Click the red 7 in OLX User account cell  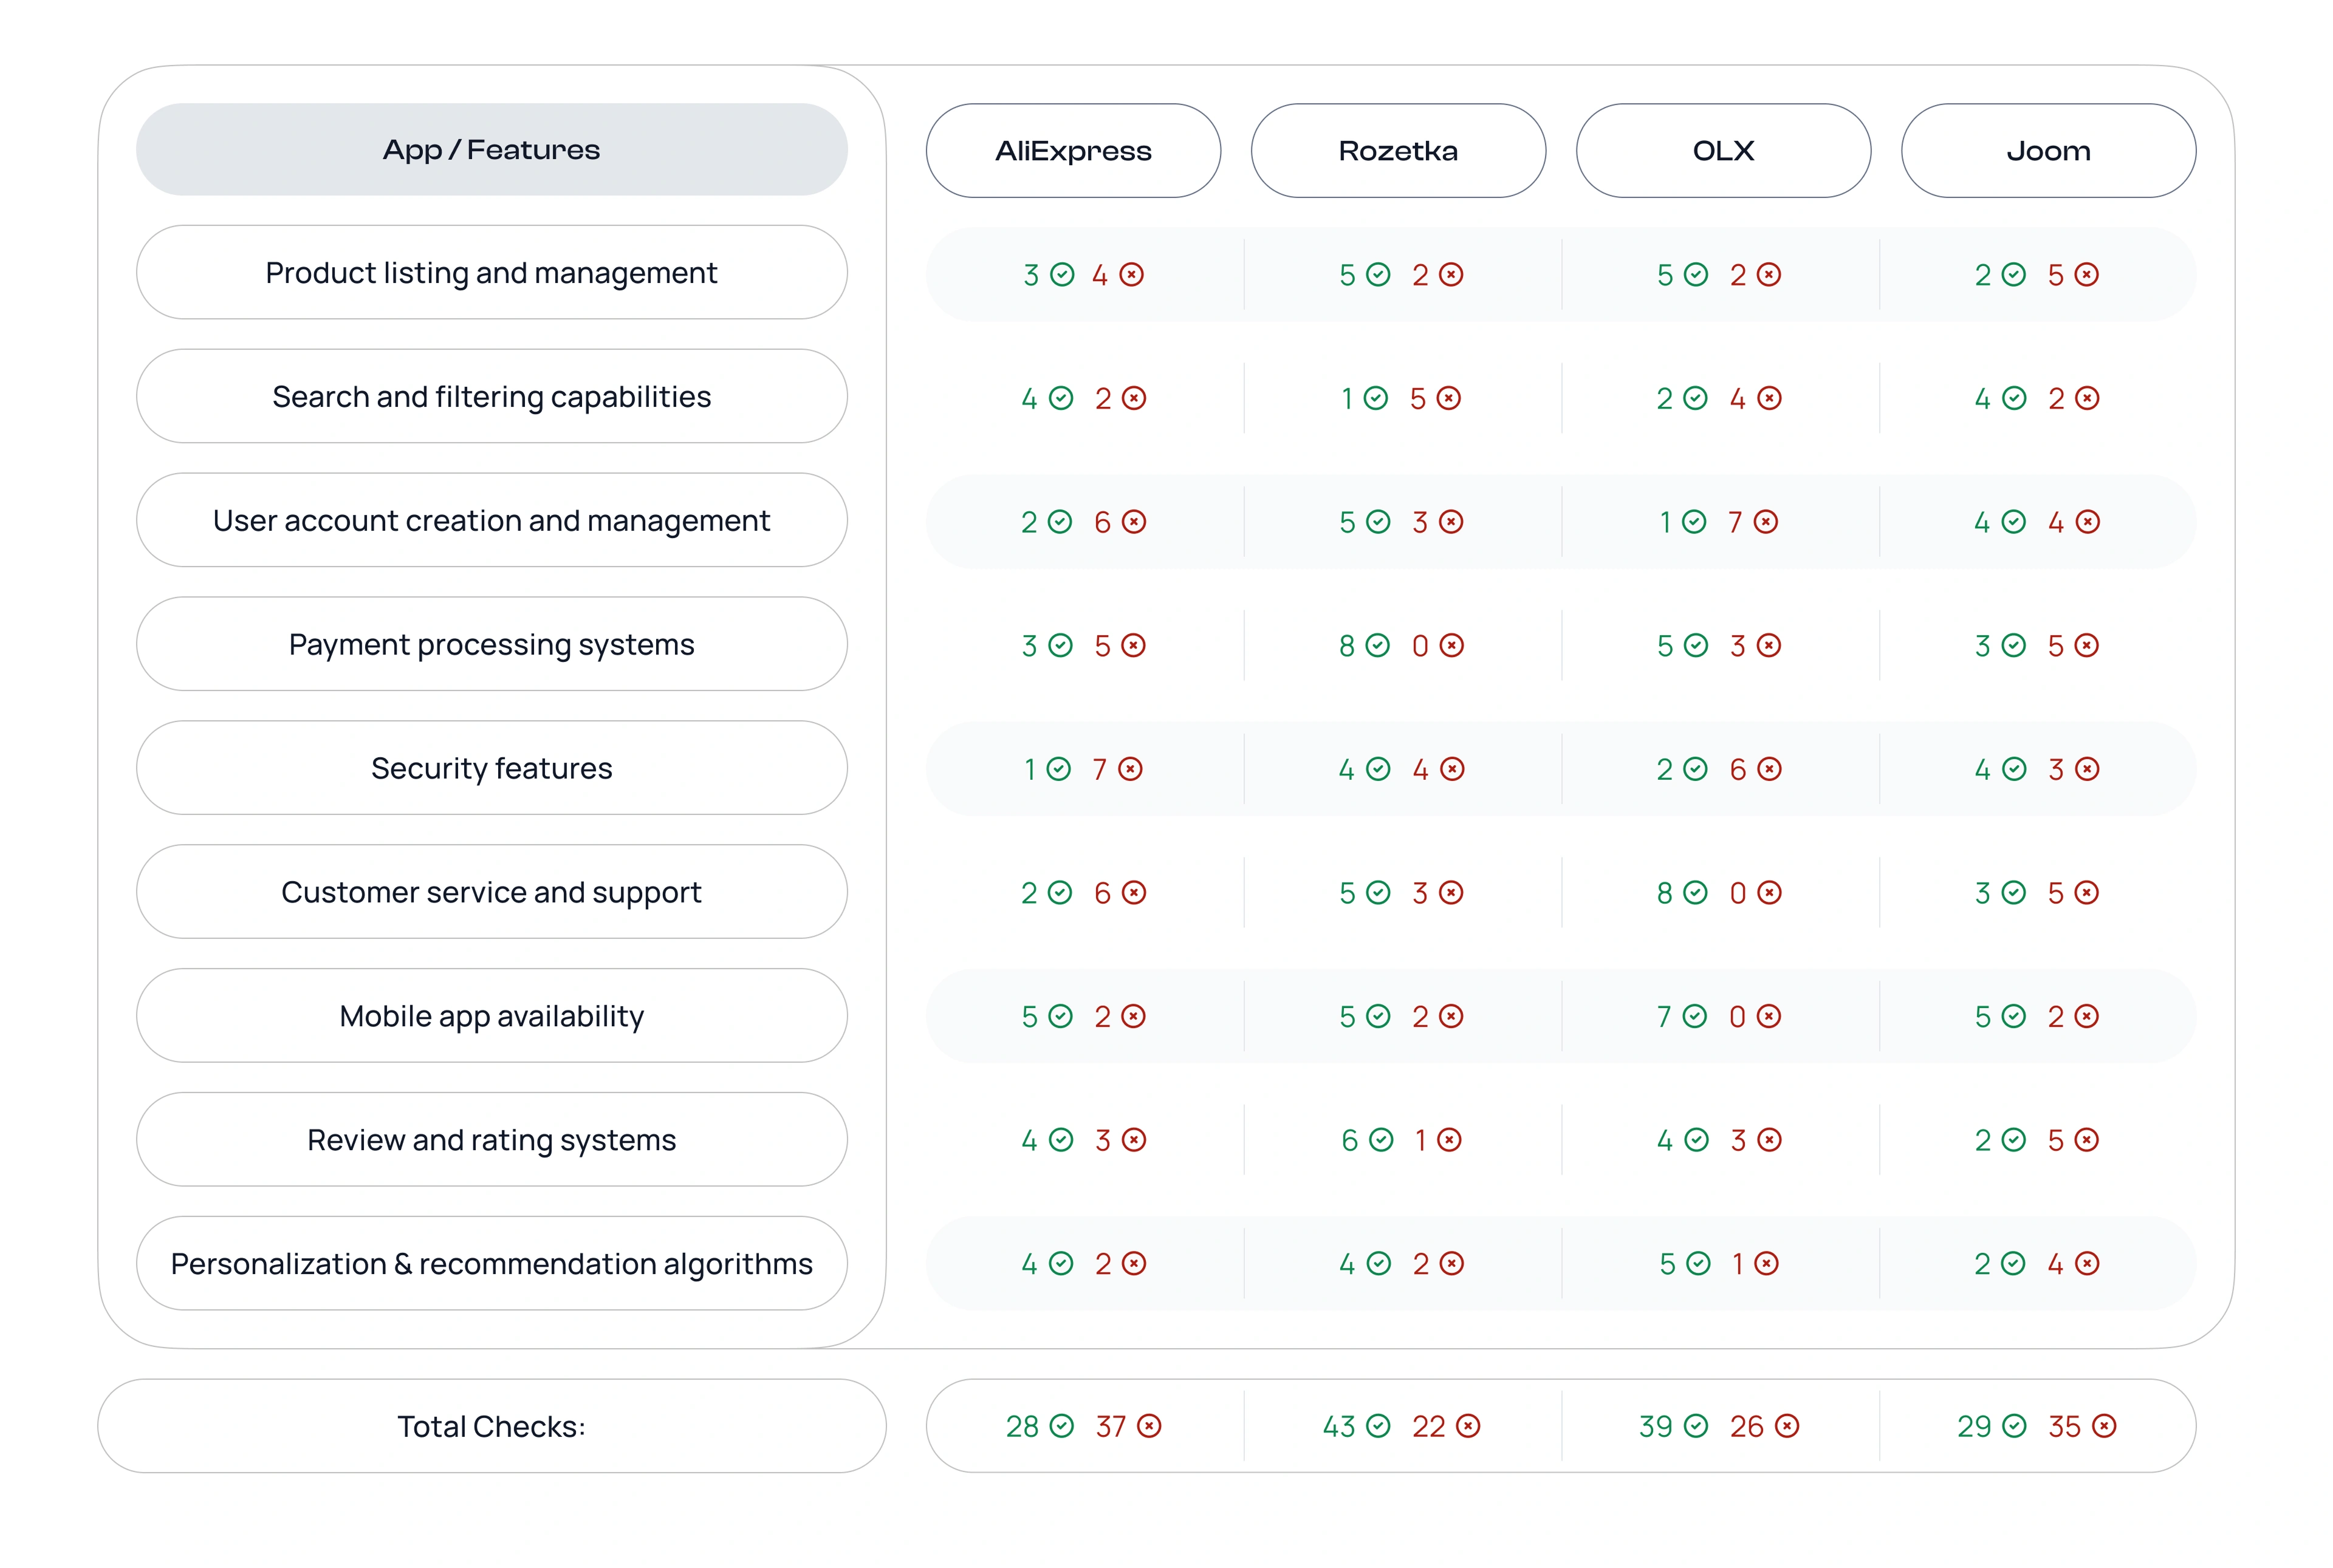[x=1735, y=522]
